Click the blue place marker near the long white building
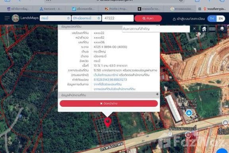Screen dimensions: 229x153 point(189,113)
